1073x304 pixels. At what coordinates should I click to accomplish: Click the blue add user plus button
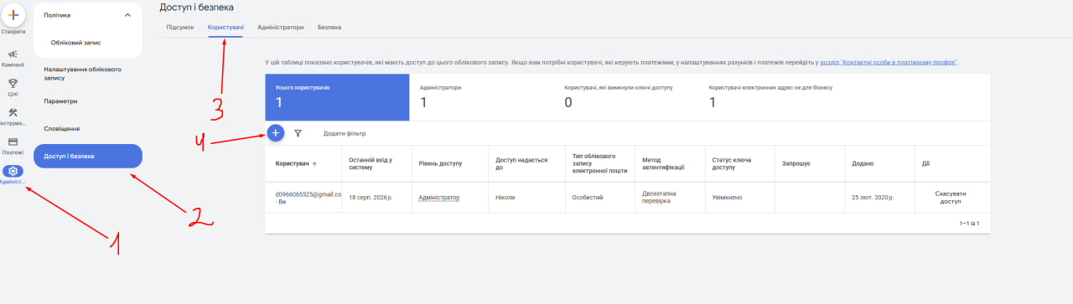(276, 132)
